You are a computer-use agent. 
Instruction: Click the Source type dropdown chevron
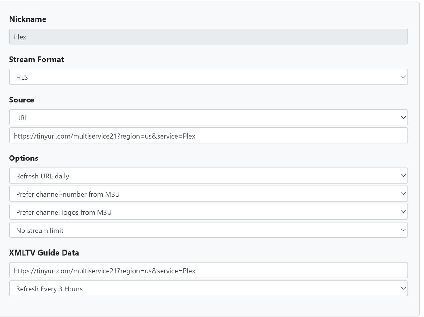[403, 117]
